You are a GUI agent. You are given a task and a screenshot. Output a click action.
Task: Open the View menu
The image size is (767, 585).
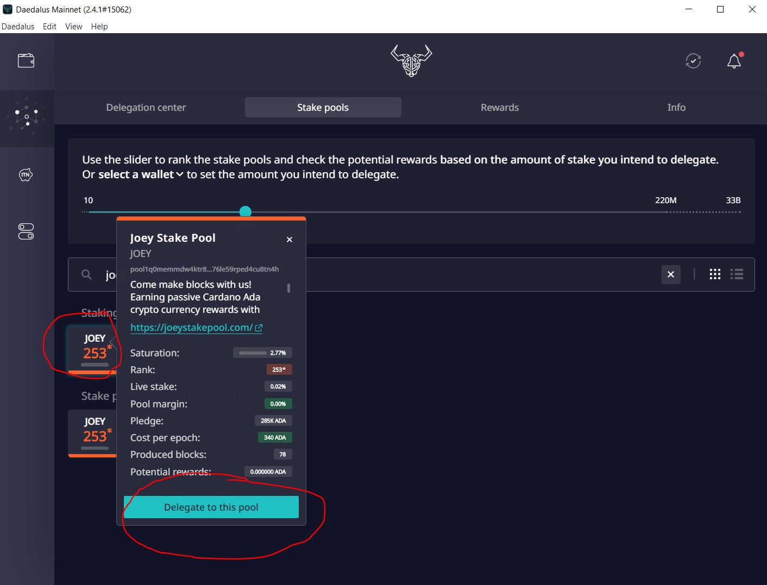click(73, 26)
